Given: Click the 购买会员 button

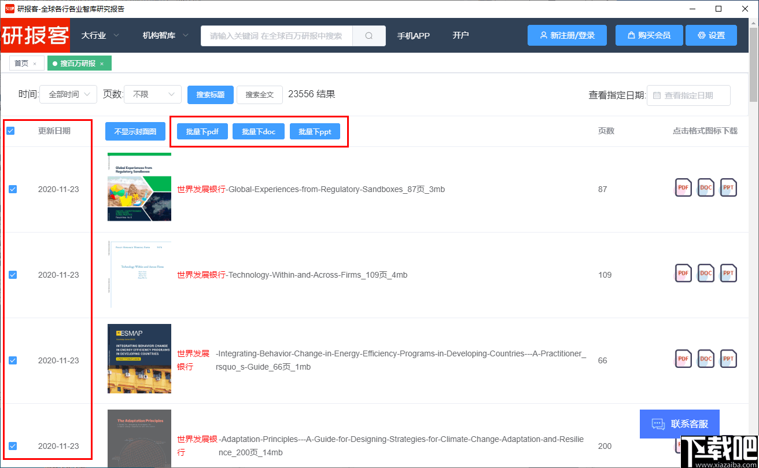Looking at the screenshot, I should pyautogui.click(x=649, y=35).
